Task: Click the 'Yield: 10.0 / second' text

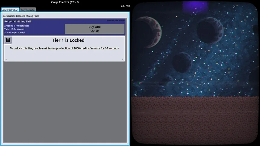Action: point(14,29)
